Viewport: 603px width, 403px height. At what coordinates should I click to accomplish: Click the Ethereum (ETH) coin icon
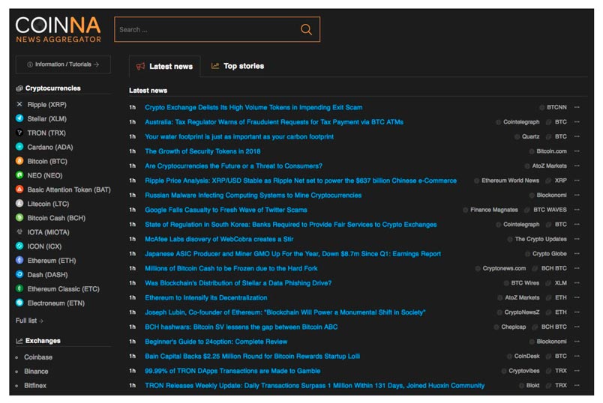coord(19,260)
